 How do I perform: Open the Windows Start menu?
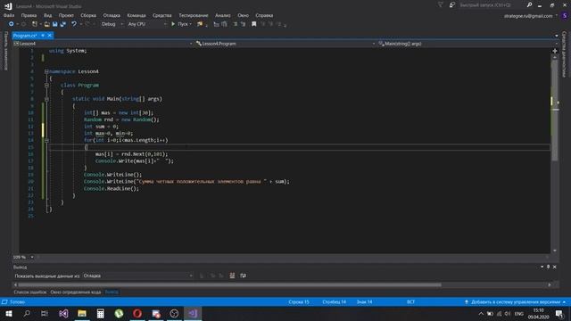(x=8, y=313)
